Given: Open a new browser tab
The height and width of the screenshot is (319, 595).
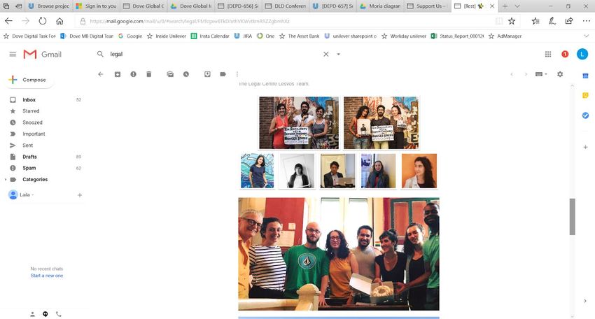Looking at the screenshot, I should (505, 6).
